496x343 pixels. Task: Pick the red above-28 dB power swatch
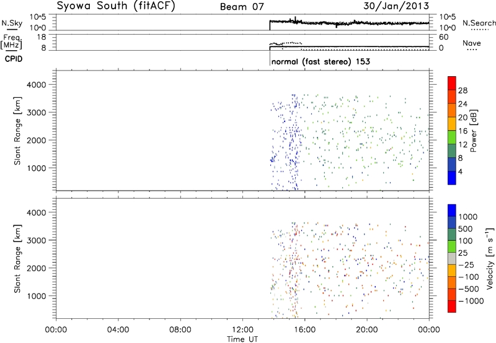tap(452, 83)
